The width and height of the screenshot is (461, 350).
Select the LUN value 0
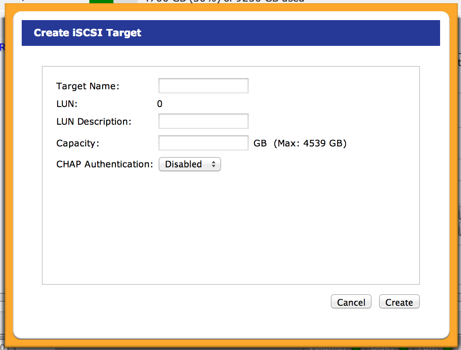[160, 104]
